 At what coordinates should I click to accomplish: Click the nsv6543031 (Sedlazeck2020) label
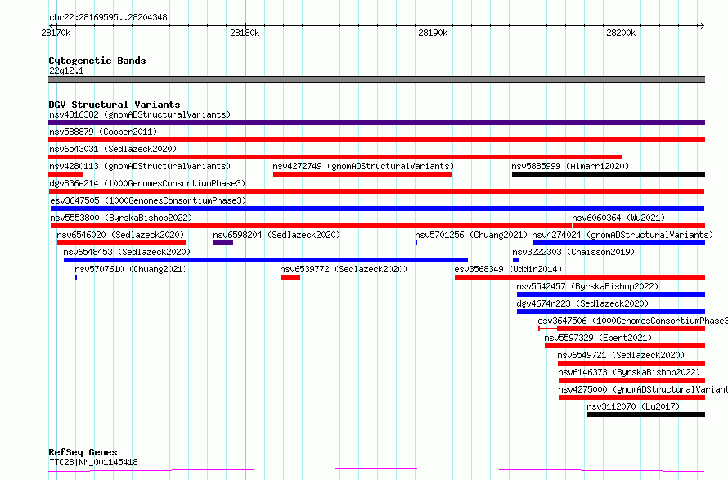click(x=113, y=149)
